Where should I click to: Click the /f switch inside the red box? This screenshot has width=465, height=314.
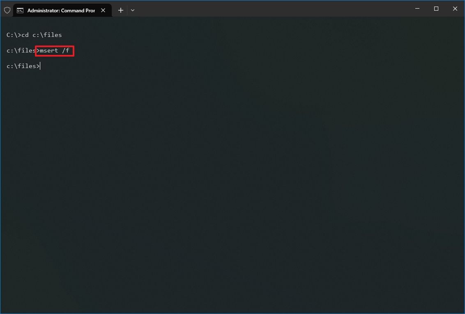coord(67,50)
